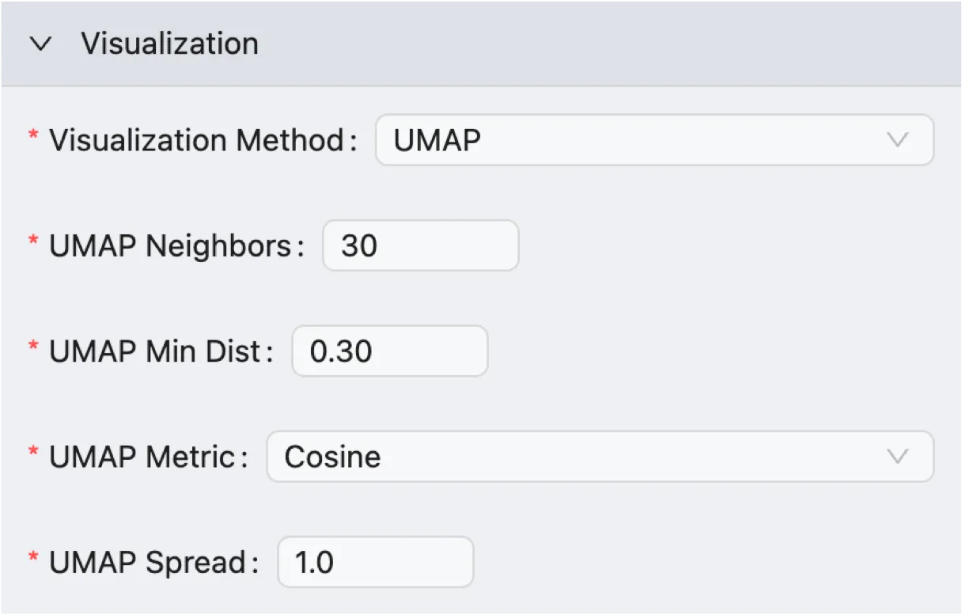962x615 pixels.
Task: Open the Visualization Method dropdown
Action: [x=654, y=140]
